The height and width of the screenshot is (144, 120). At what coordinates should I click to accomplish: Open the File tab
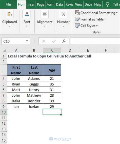pyautogui.click(x=8, y=4)
